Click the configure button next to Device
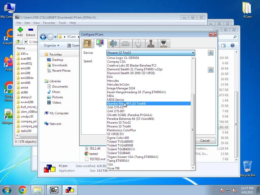This screenshot has height=195, width=260. 211,53
